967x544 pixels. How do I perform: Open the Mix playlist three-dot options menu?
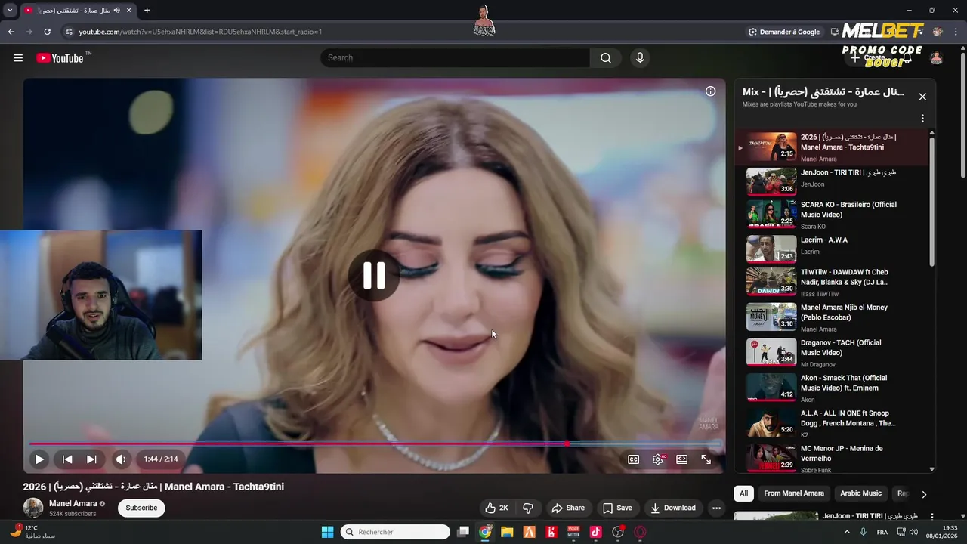(922, 119)
